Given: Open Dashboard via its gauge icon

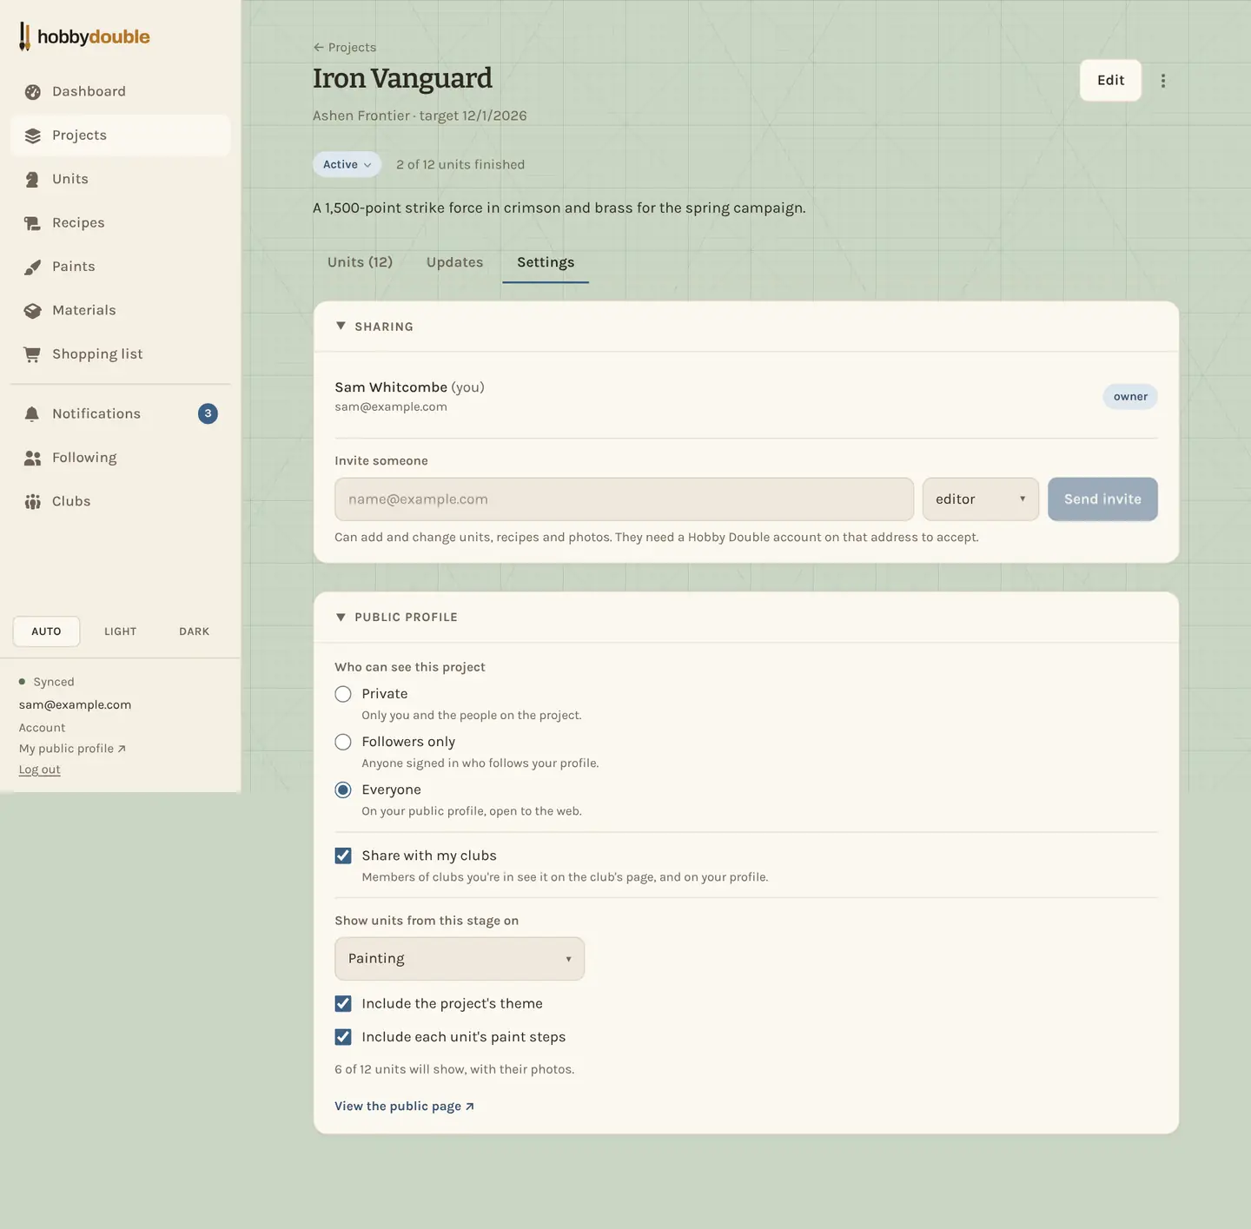Looking at the screenshot, I should tap(33, 92).
